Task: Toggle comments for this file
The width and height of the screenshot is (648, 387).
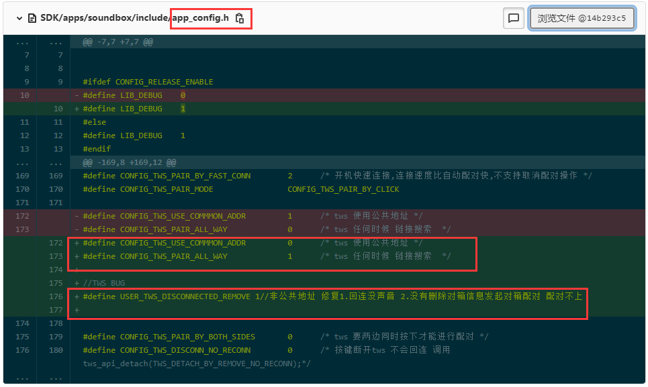Action: coord(513,18)
